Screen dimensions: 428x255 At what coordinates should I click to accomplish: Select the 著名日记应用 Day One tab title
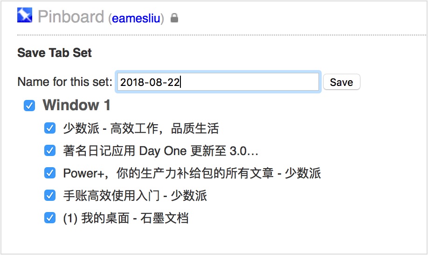click(x=160, y=151)
